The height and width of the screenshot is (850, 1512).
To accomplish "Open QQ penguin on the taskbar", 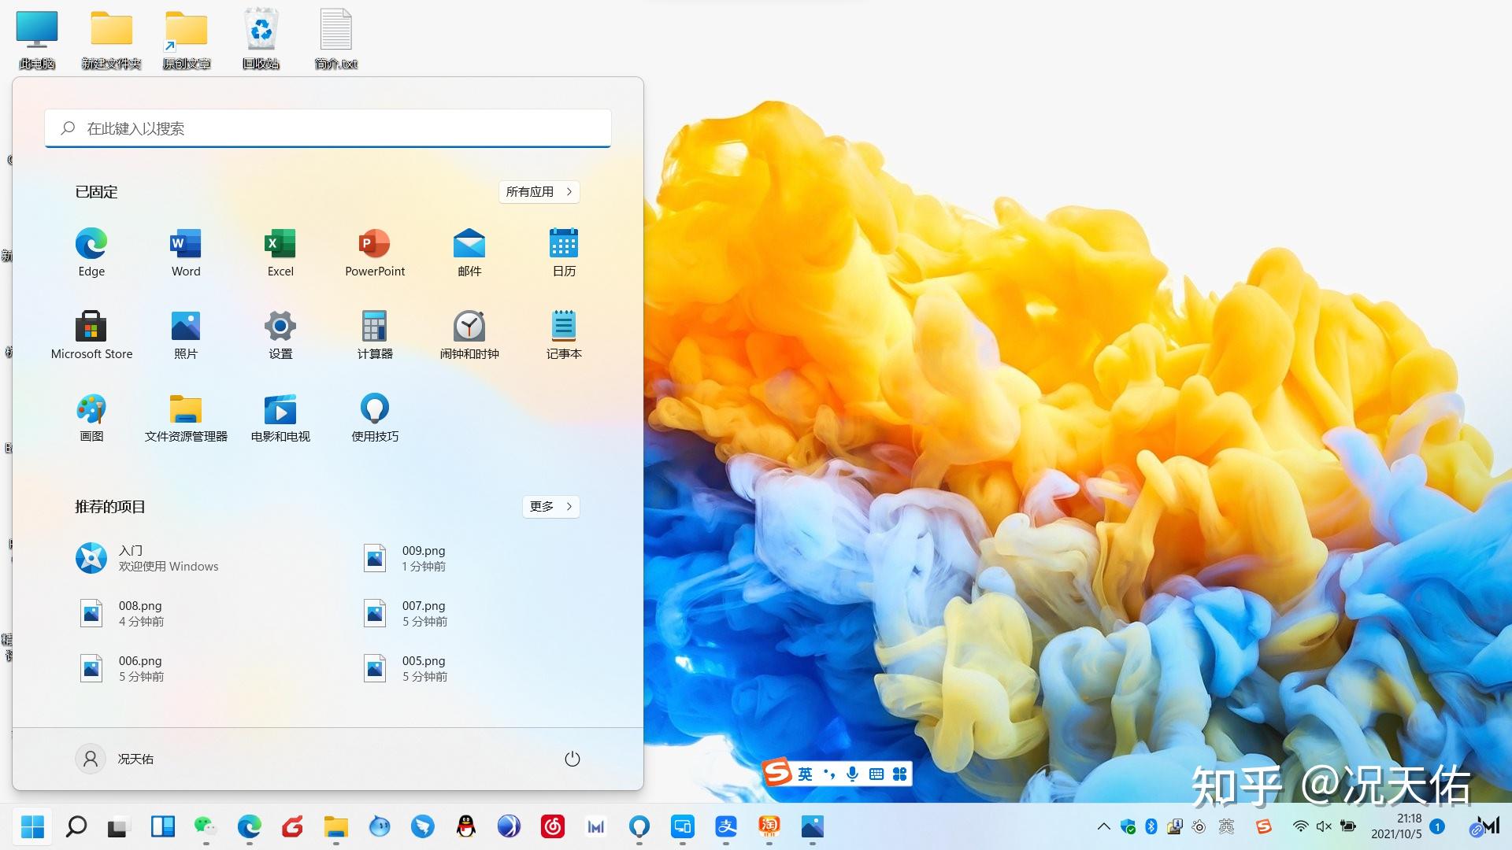I will pos(466,826).
